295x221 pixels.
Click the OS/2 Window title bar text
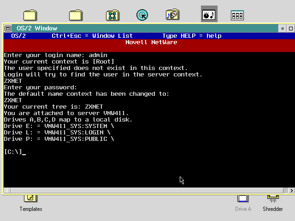[37, 29]
